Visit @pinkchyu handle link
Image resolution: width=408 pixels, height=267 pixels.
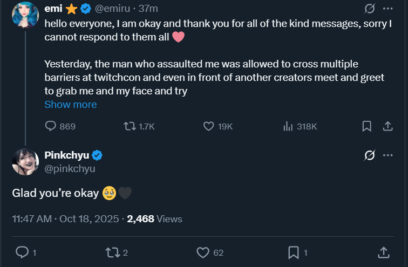point(70,169)
